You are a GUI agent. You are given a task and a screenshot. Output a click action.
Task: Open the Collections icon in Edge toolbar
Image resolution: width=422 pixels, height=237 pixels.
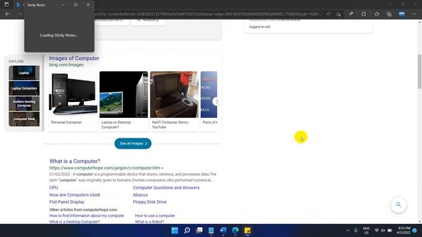click(389, 14)
